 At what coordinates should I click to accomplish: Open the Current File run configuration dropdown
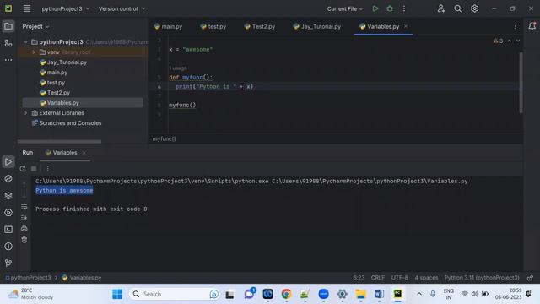345,8
